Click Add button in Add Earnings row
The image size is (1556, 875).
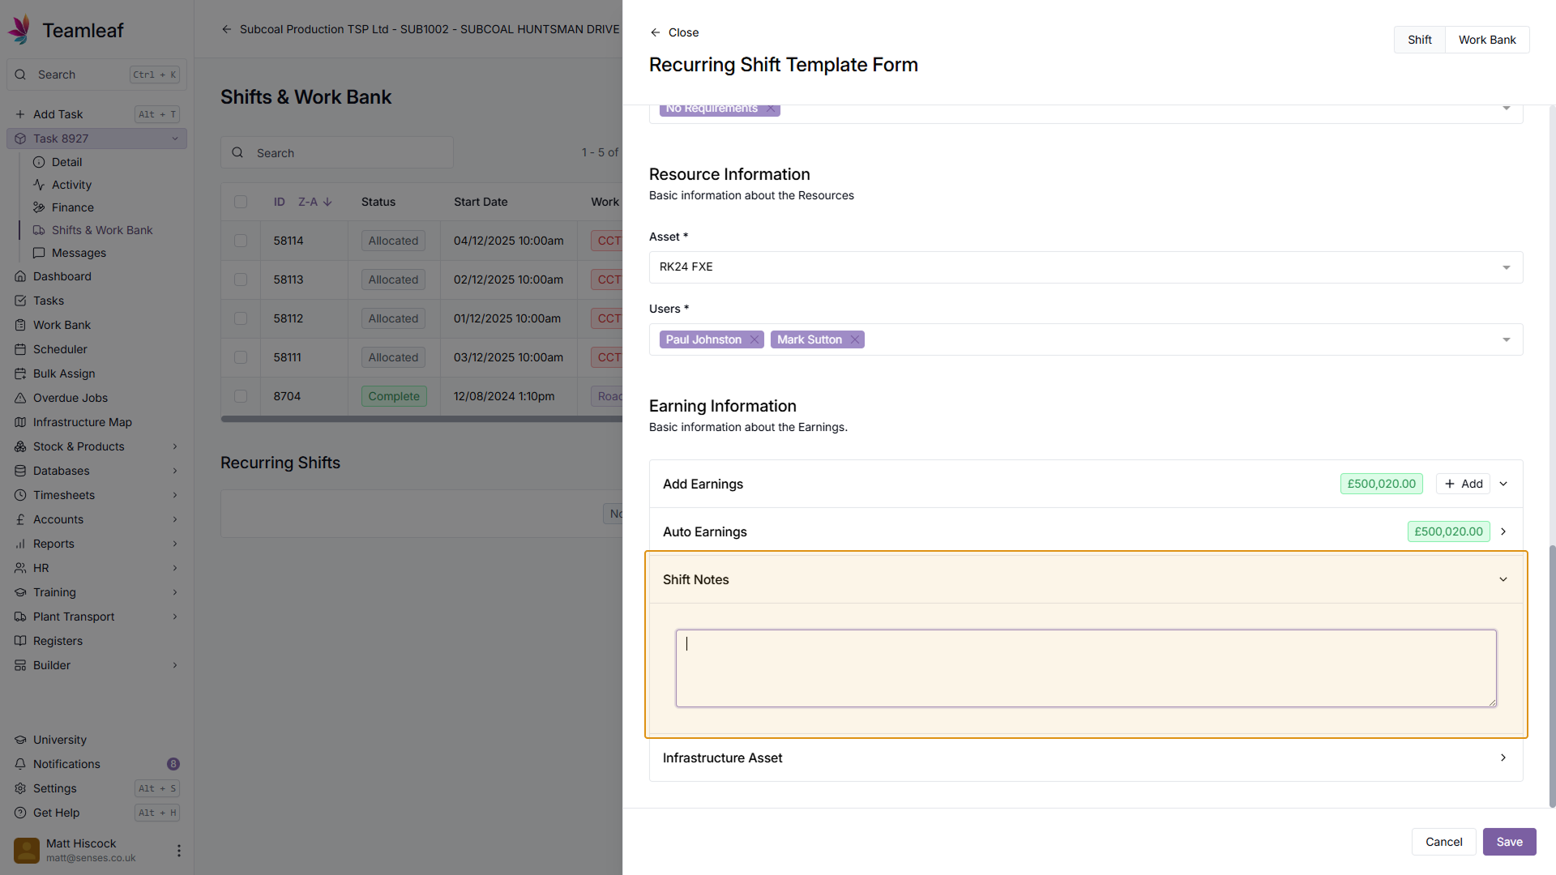pos(1463,484)
